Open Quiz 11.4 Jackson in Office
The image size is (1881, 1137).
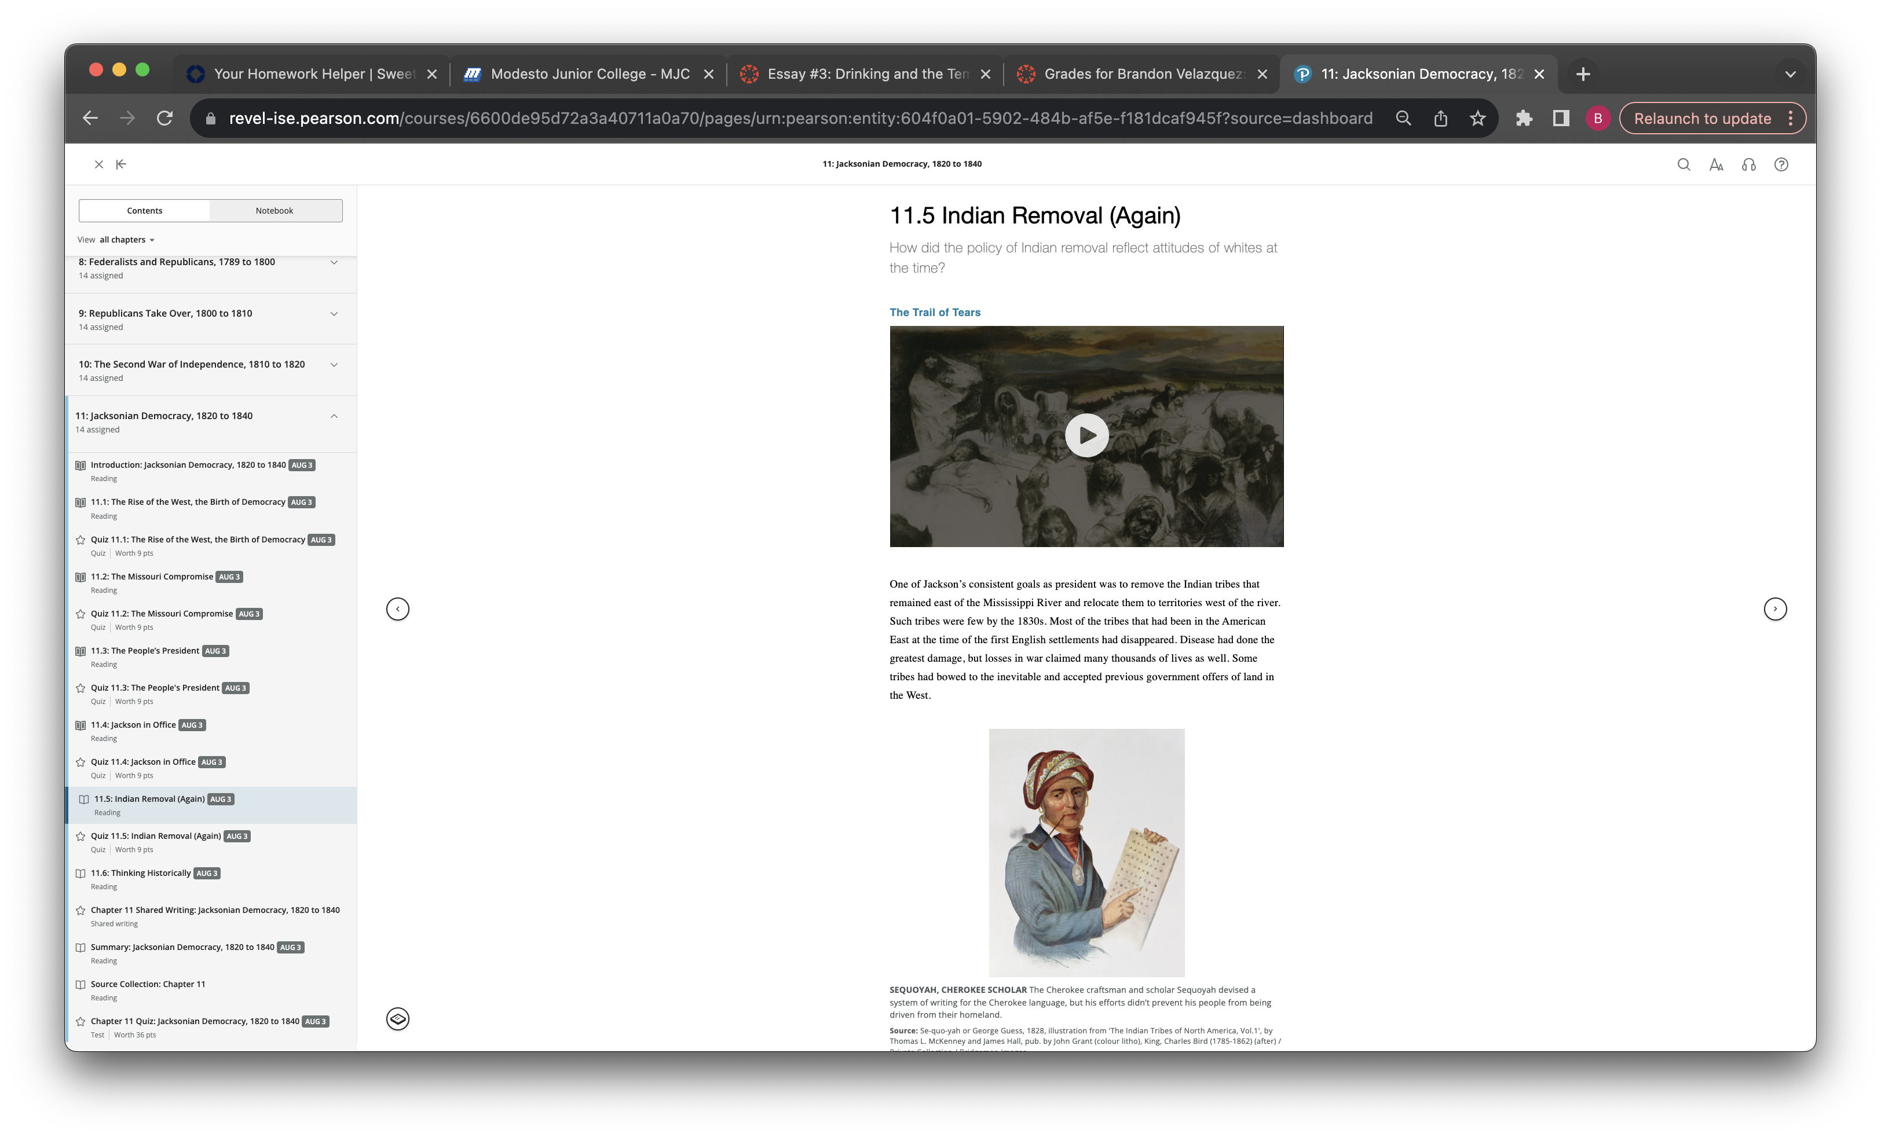[x=144, y=762]
